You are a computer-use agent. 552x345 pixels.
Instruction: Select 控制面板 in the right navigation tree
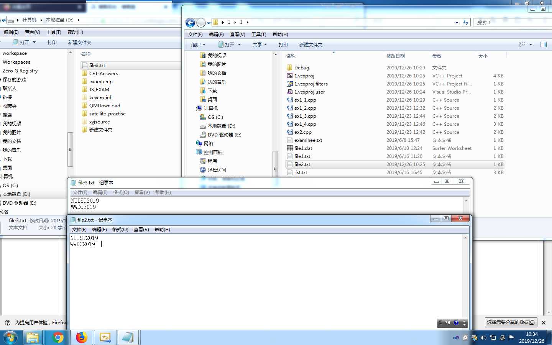coord(213,152)
